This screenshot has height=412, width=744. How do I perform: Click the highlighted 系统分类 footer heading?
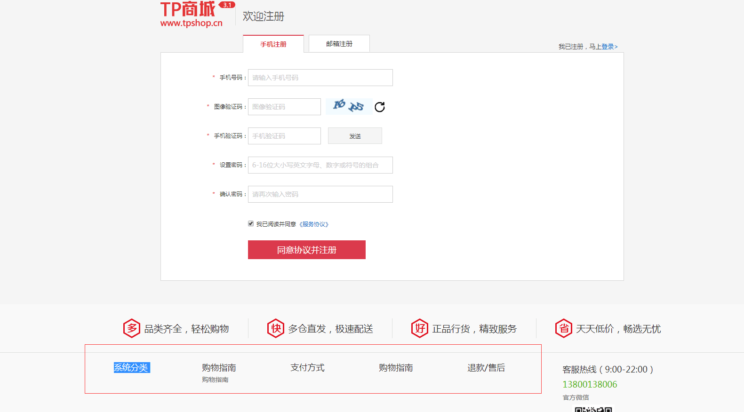click(x=131, y=368)
